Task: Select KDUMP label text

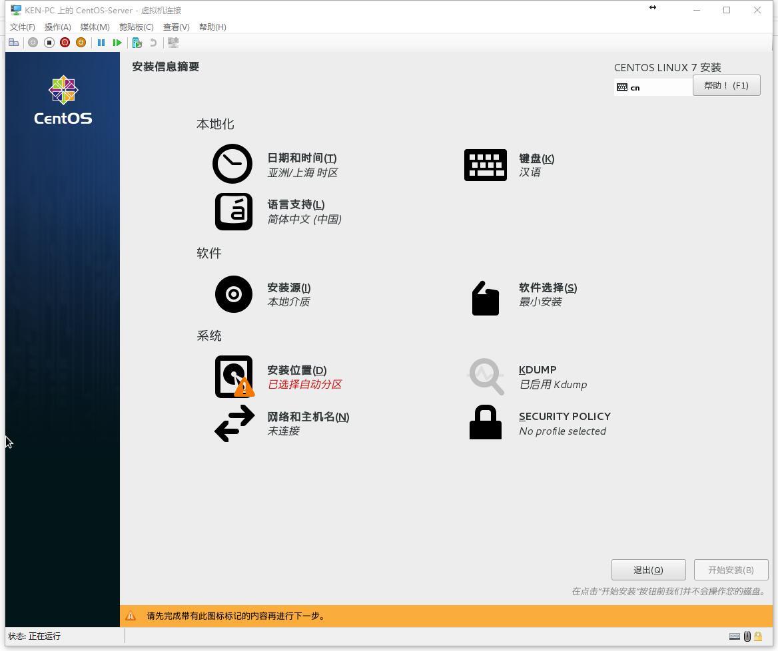Action: tap(538, 370)
